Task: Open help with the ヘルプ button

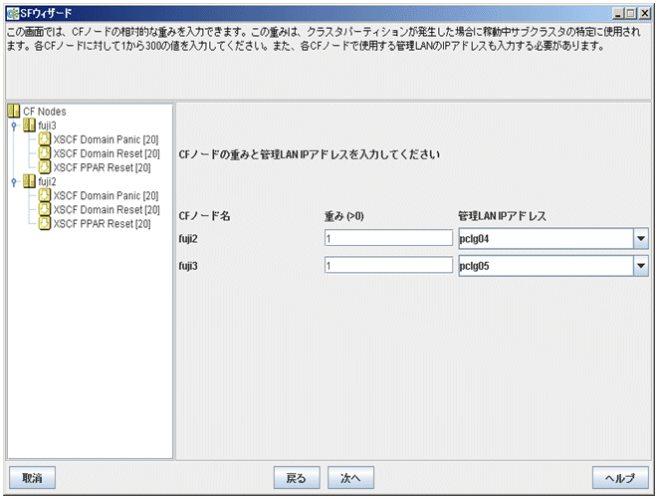Action: click(620, 478)
